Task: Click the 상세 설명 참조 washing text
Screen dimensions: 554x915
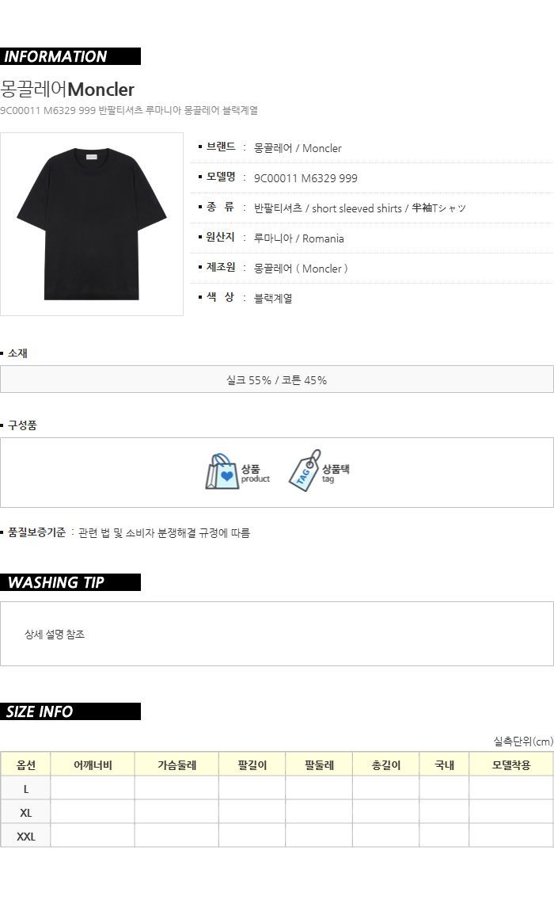Action: pyautogui.click(x=55, y=634)
